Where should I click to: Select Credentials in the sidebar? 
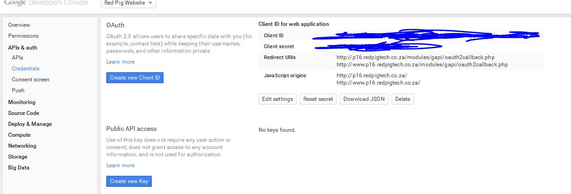pos(25,69)
